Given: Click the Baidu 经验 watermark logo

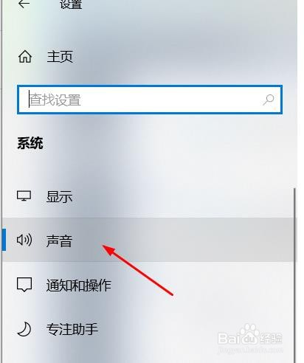Looking at the screenshot, I should 250,335.
